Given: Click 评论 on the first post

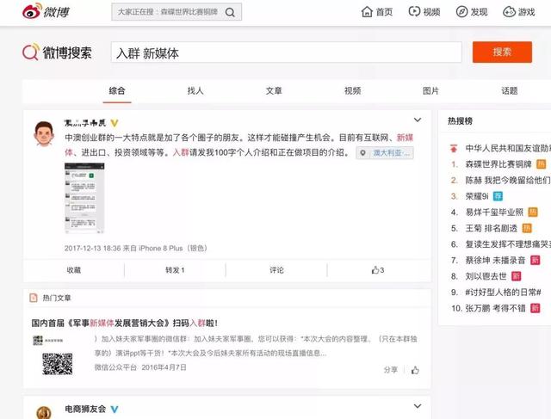Looking at the screenshot, I should pyautogui.click(x=276, y=270).
